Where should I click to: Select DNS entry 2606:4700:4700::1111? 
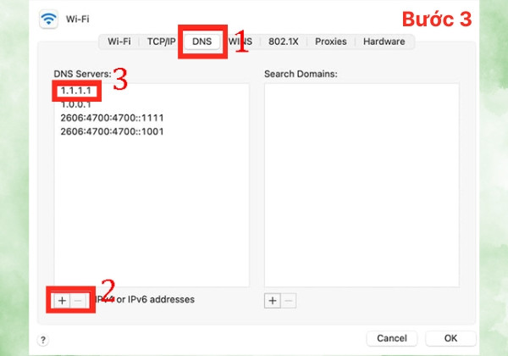112,118
